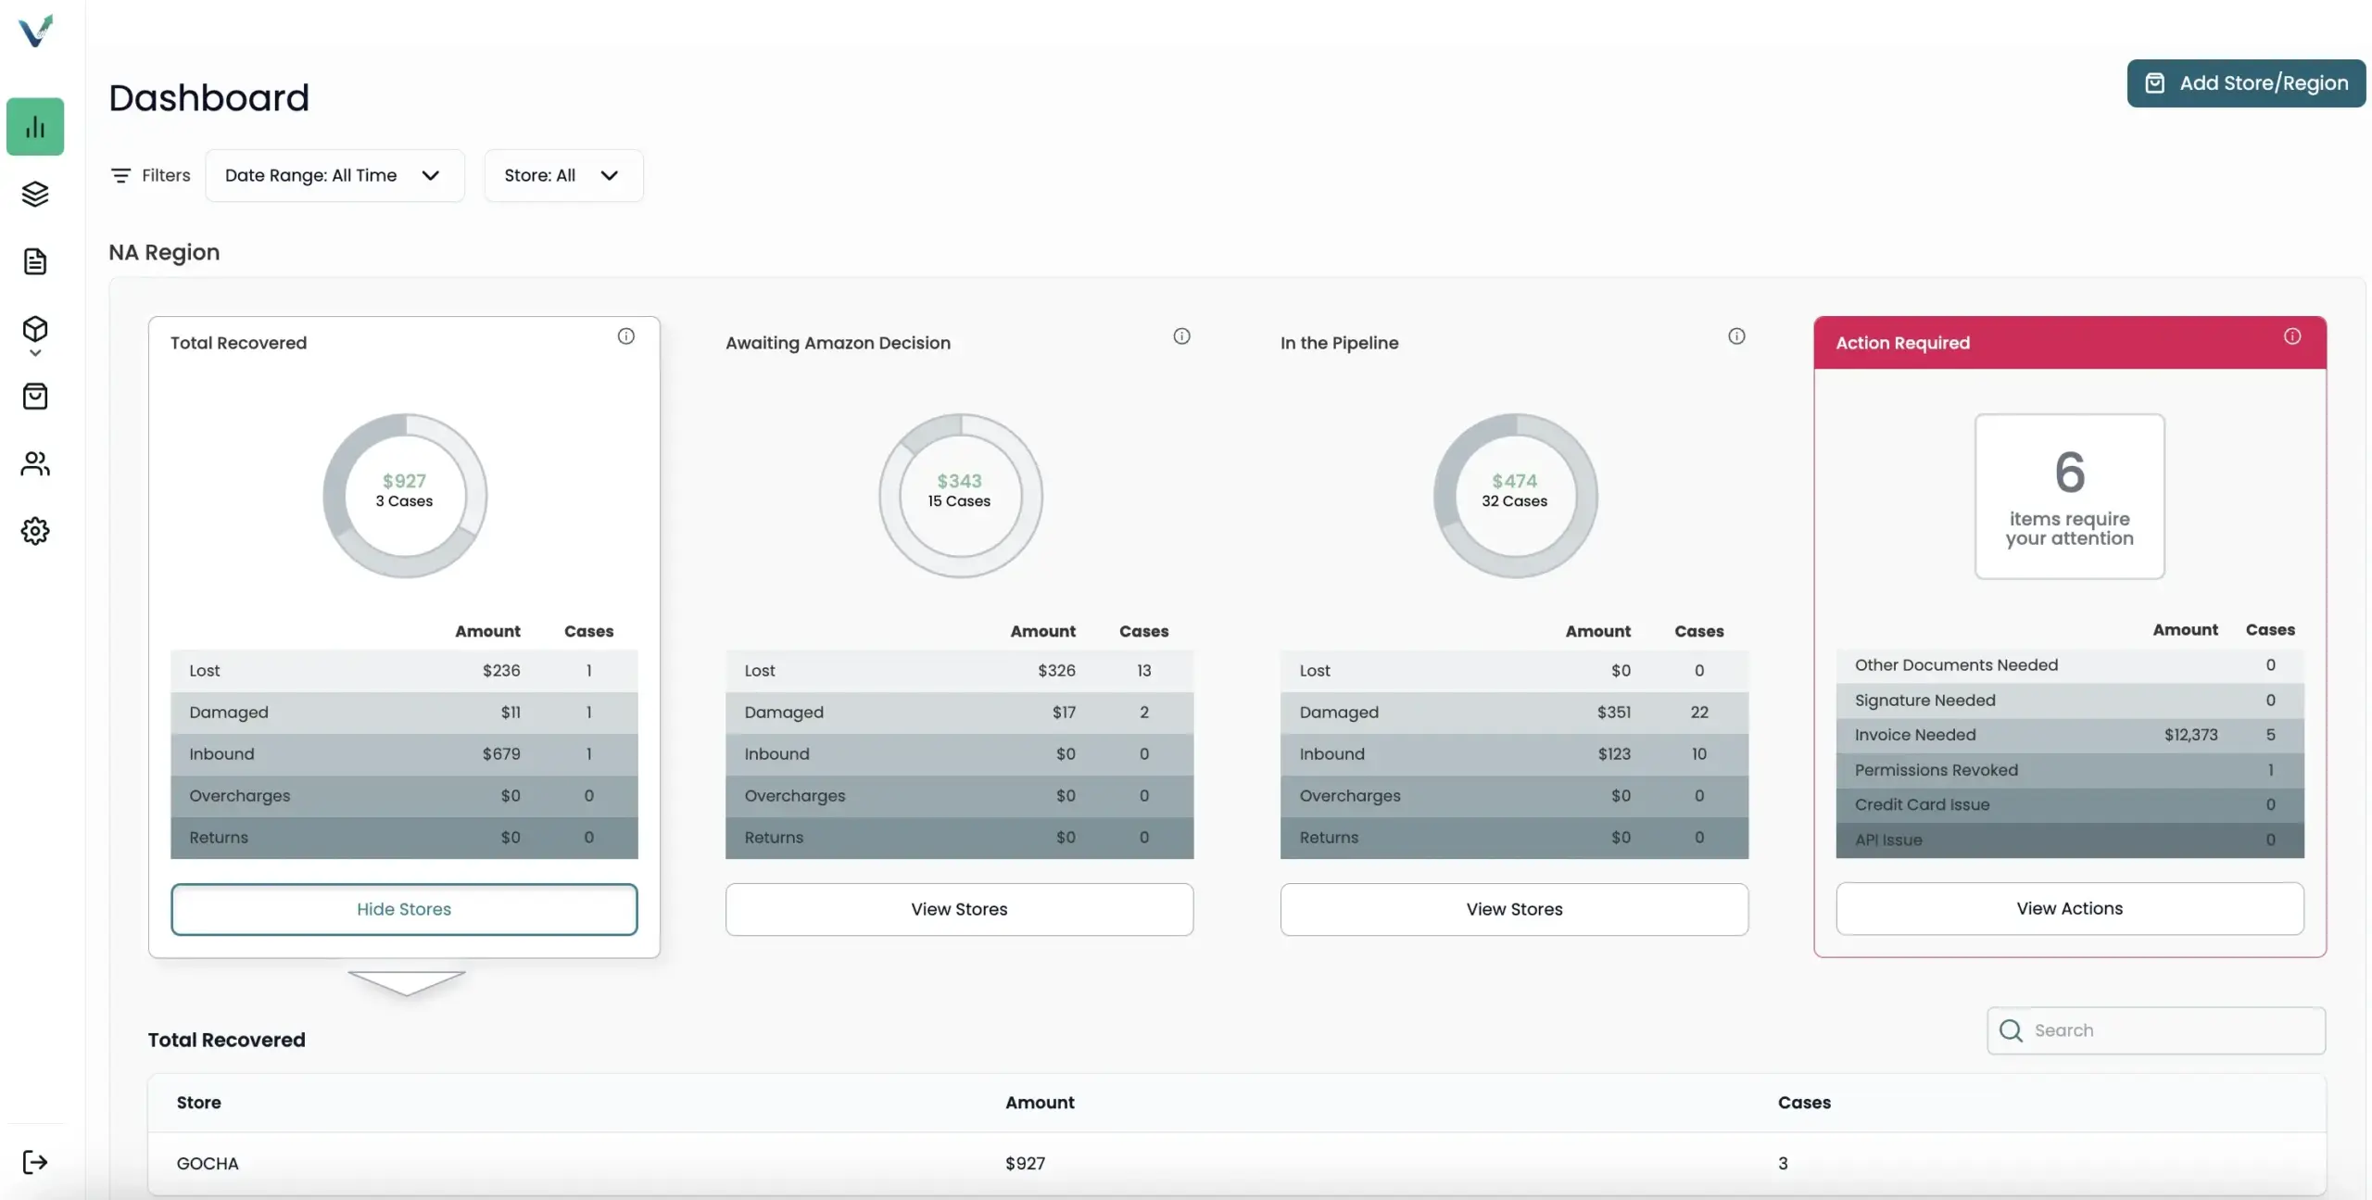Open the Store: All dropdown
2372x1200 pixels.
562,175
